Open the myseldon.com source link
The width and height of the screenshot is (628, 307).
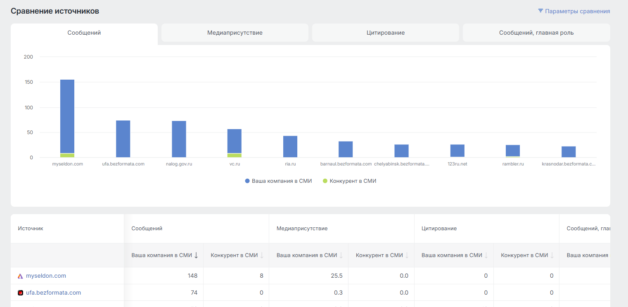46,276
